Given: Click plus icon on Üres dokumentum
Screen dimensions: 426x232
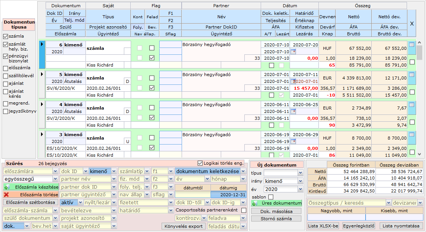Looking at the screenshot, I should coord(255,203).
